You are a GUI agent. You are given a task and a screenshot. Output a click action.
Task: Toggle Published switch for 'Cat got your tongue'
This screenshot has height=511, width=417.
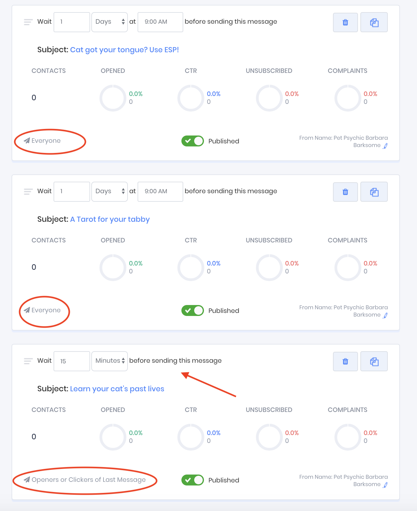[x=192, y=141]
